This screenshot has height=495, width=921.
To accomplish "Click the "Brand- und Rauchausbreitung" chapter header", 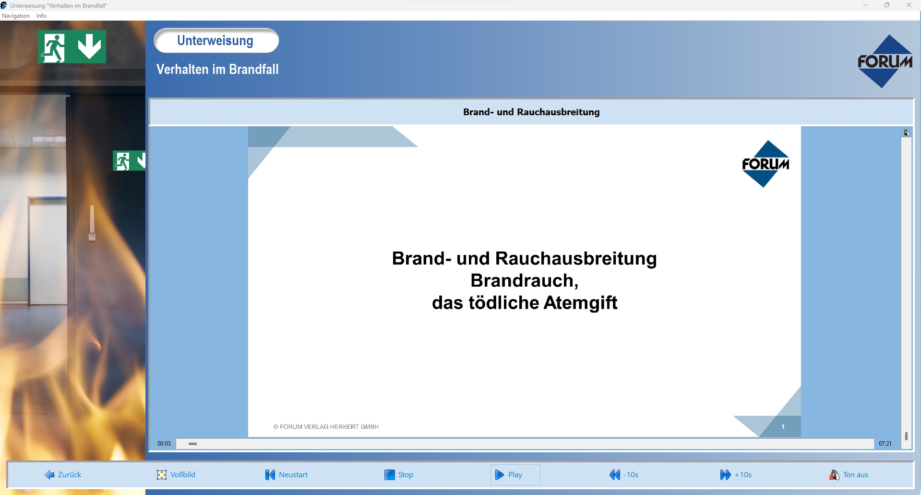I will point(531,112).
